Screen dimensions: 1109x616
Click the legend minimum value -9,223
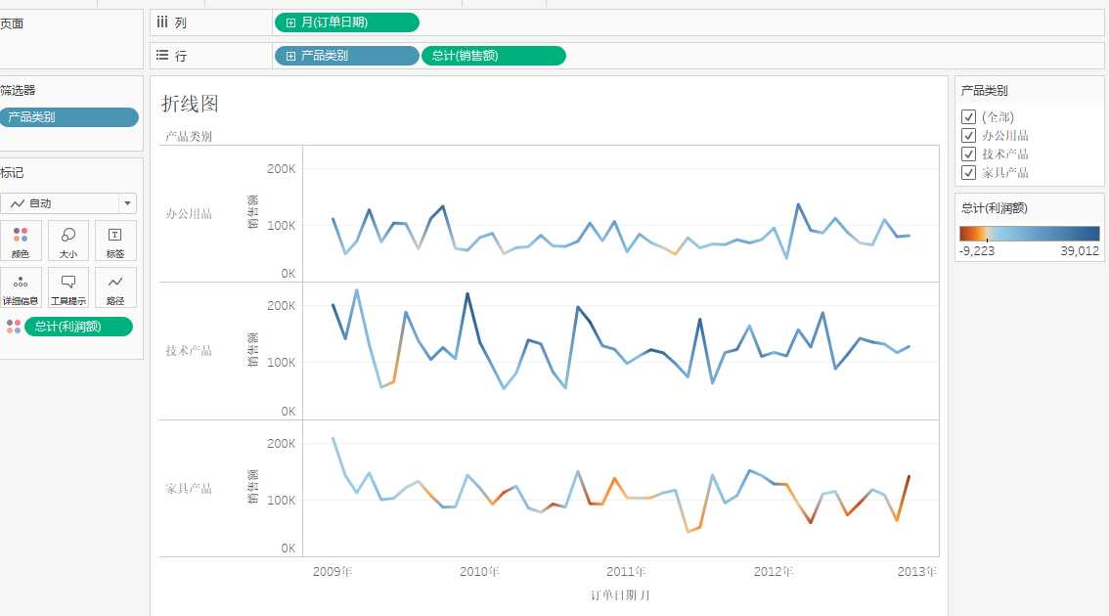click(x=977, y=251)
